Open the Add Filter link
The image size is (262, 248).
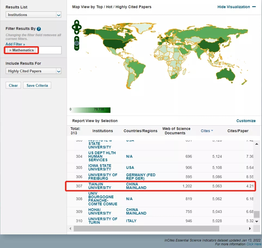coord(15,44)
